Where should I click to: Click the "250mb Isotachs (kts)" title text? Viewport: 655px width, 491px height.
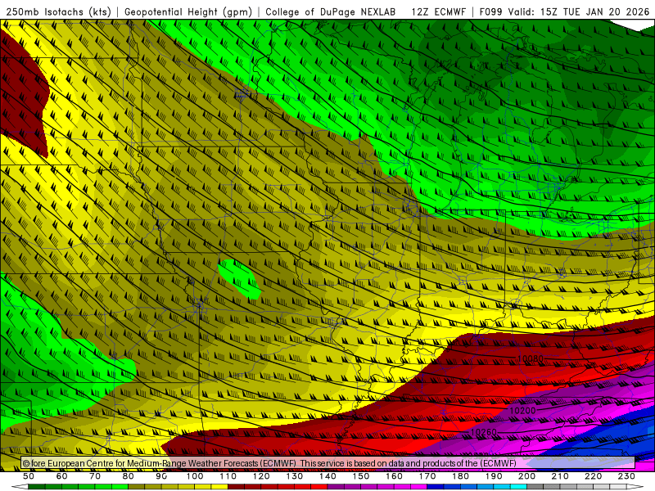(59, 11)
